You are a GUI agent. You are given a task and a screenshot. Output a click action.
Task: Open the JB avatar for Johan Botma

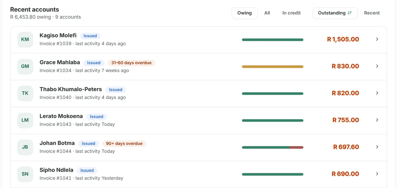pos(25,147)
